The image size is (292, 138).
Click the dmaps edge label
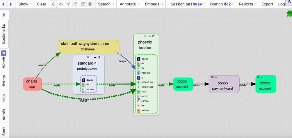coord(121,61)
